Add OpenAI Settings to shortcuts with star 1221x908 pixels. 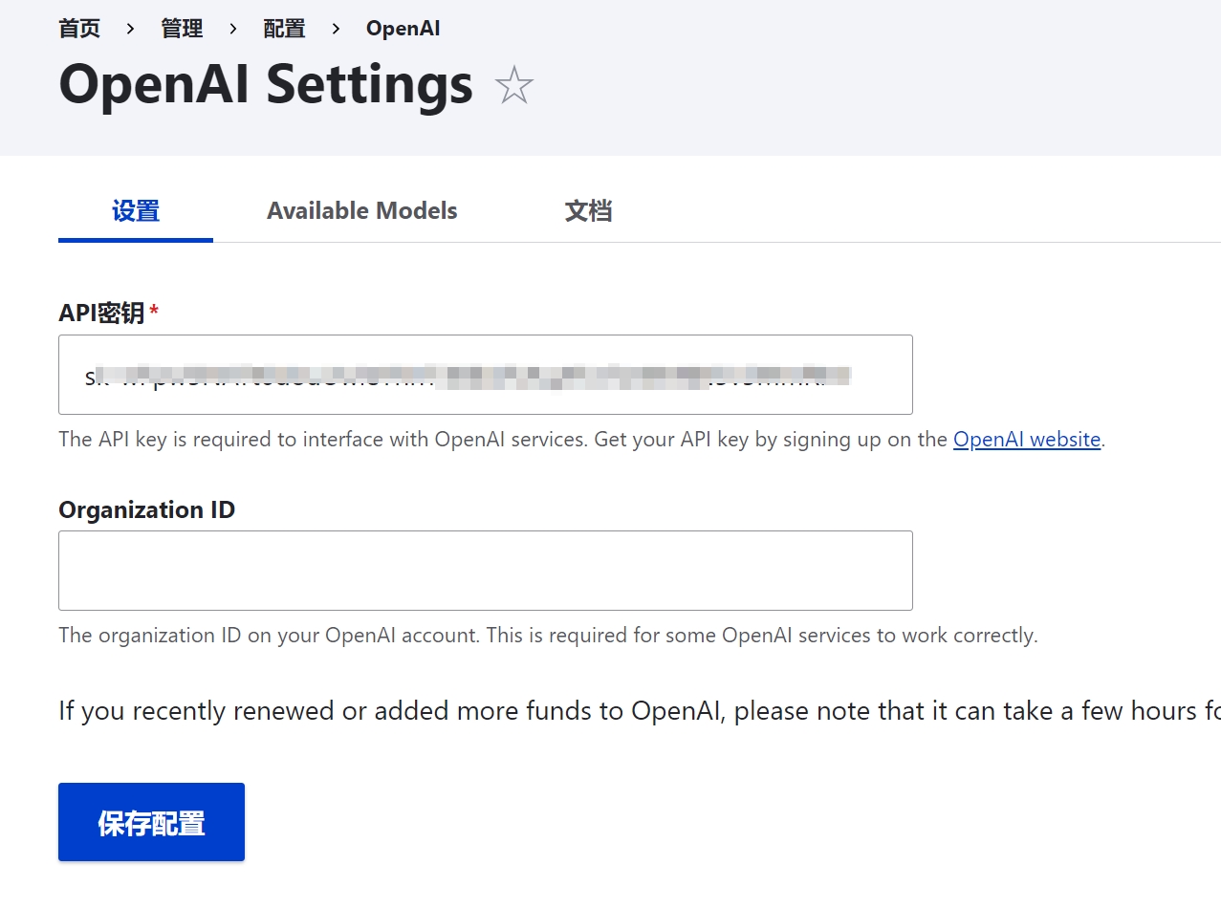click(x=513, y=86)
